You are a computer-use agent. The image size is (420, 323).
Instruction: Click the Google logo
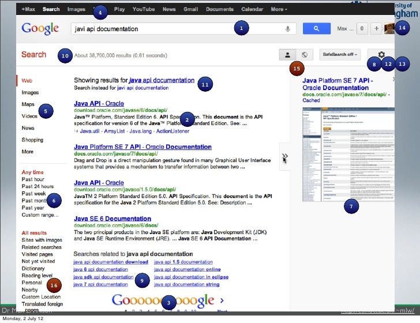[x=40, y=29]
